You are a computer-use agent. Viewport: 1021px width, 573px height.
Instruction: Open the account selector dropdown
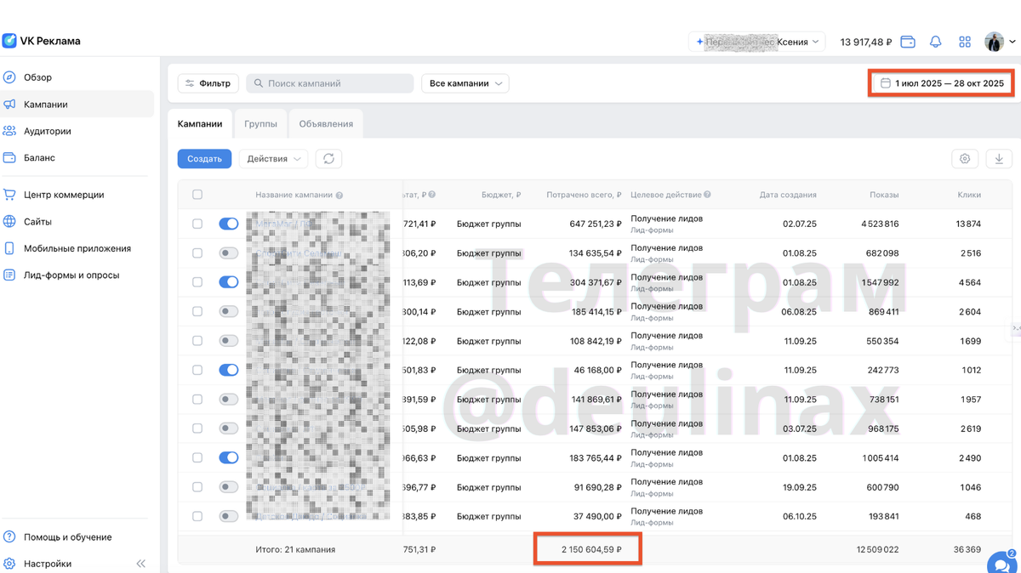[757, 42]
